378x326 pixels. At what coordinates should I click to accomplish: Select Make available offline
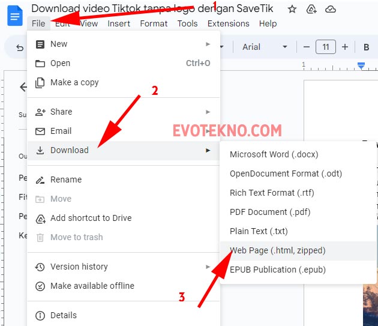(92, 286)
